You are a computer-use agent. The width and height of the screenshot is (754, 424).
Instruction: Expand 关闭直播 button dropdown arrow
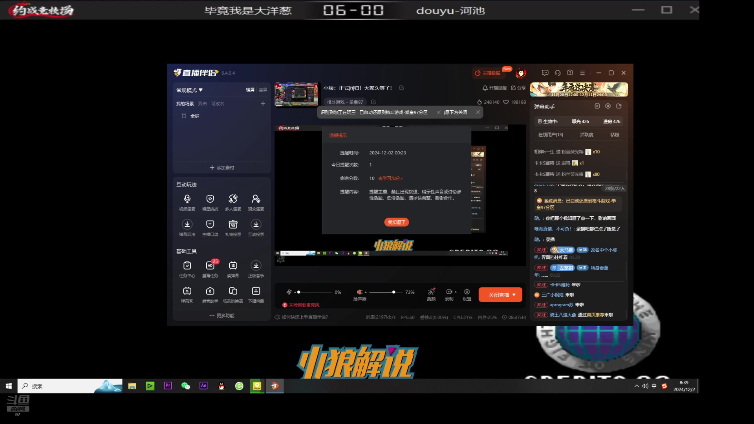click(514, 295)
